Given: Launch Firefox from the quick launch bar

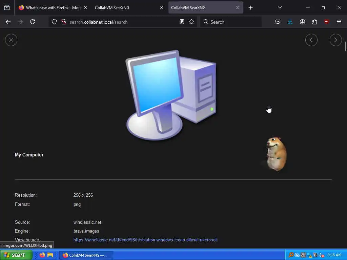Looking at the screenshot, I should click(x=42, y=255).
